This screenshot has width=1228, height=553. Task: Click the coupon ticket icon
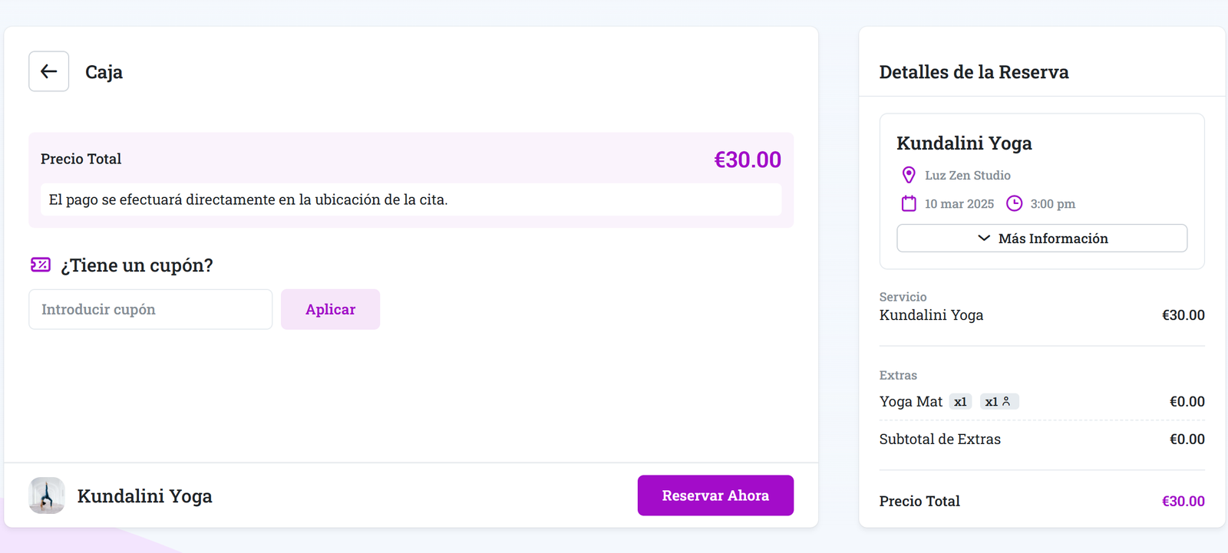(41, 265)
